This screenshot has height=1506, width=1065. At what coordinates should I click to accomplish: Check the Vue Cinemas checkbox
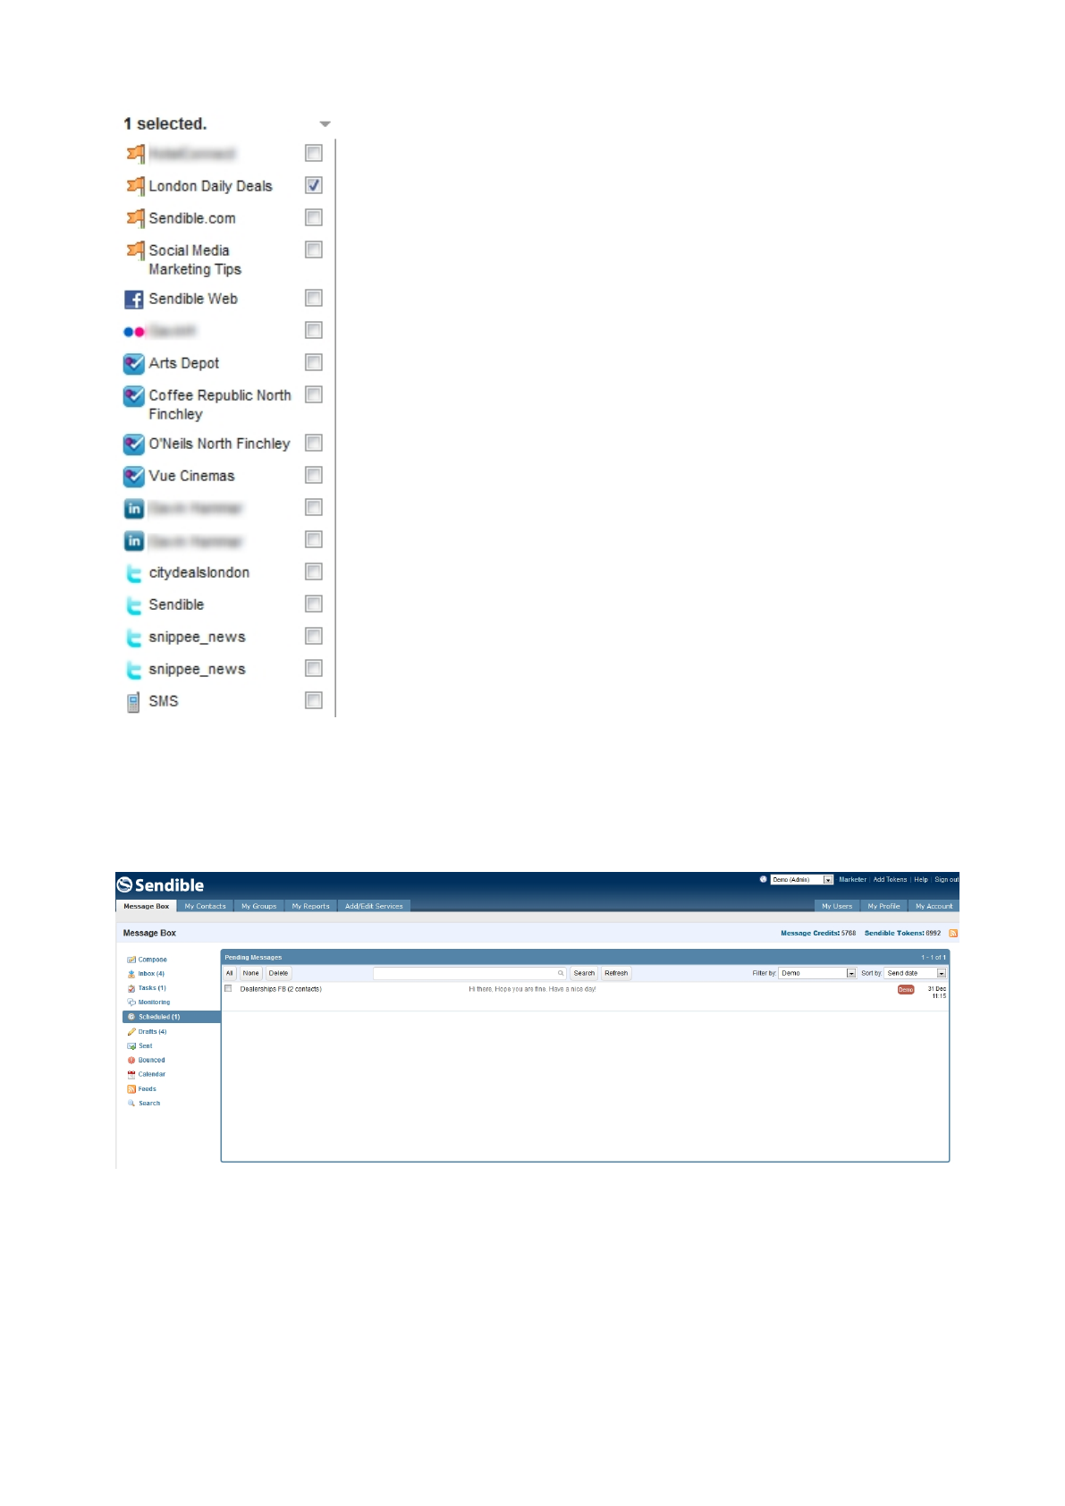click(x=314, y=475)
